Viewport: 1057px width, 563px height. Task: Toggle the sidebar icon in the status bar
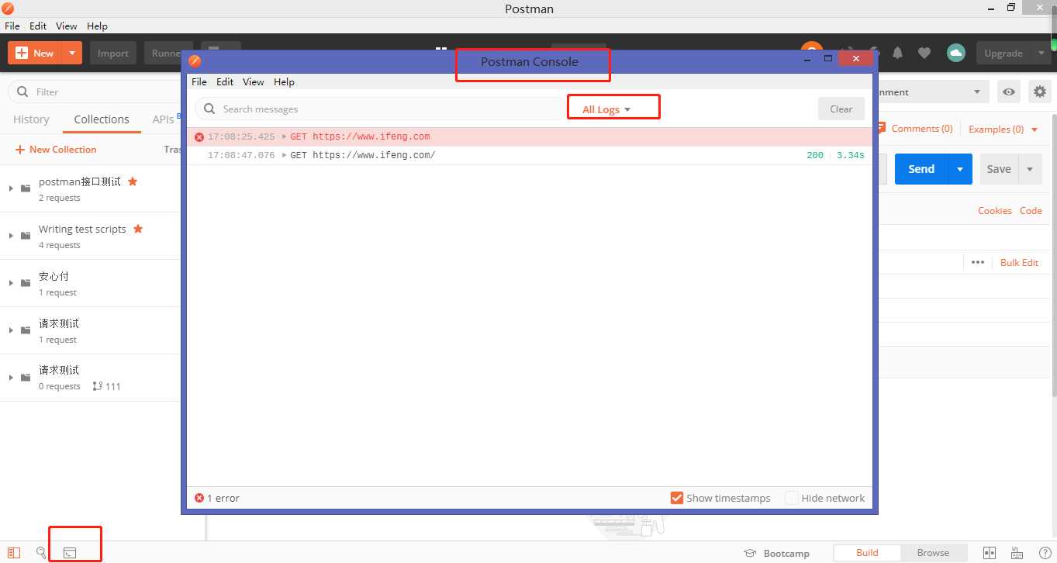[14, 553]
